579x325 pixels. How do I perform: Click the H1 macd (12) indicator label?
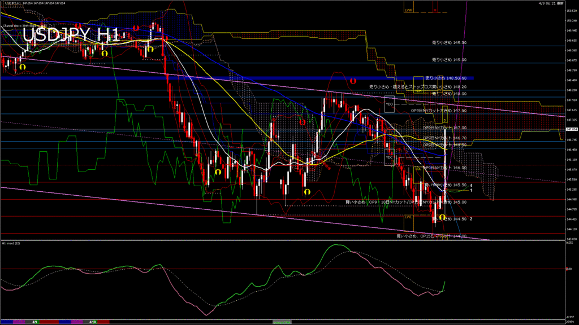11,243
